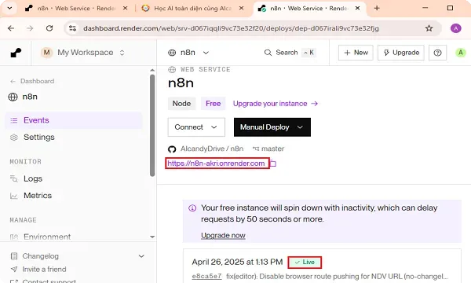Viewport: 471px width, 283px height.
Task: Open the tab search dropdown arrow
Action: 9,8
